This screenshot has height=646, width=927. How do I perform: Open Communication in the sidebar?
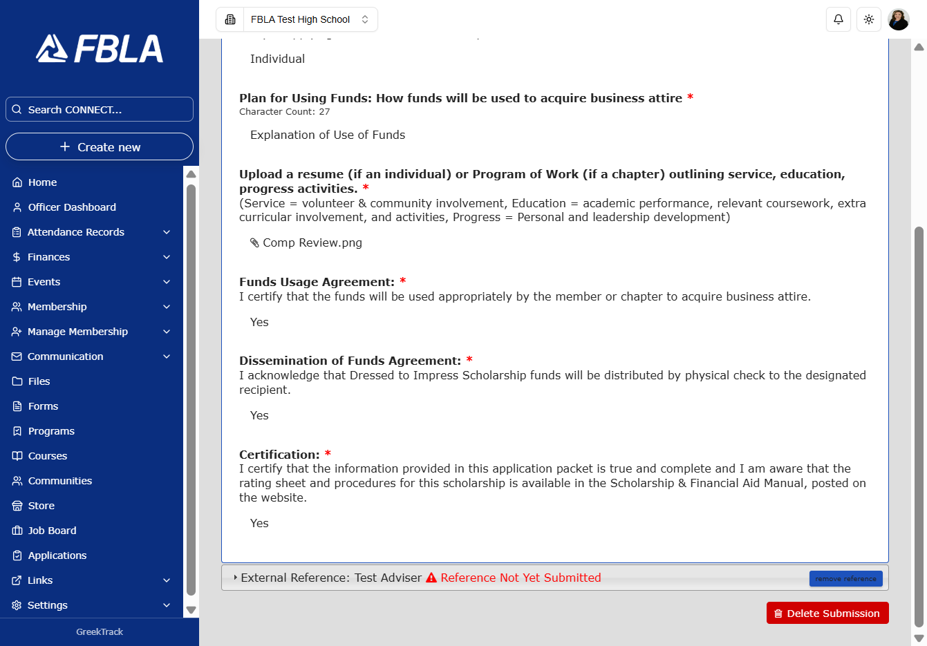(91, 357)
